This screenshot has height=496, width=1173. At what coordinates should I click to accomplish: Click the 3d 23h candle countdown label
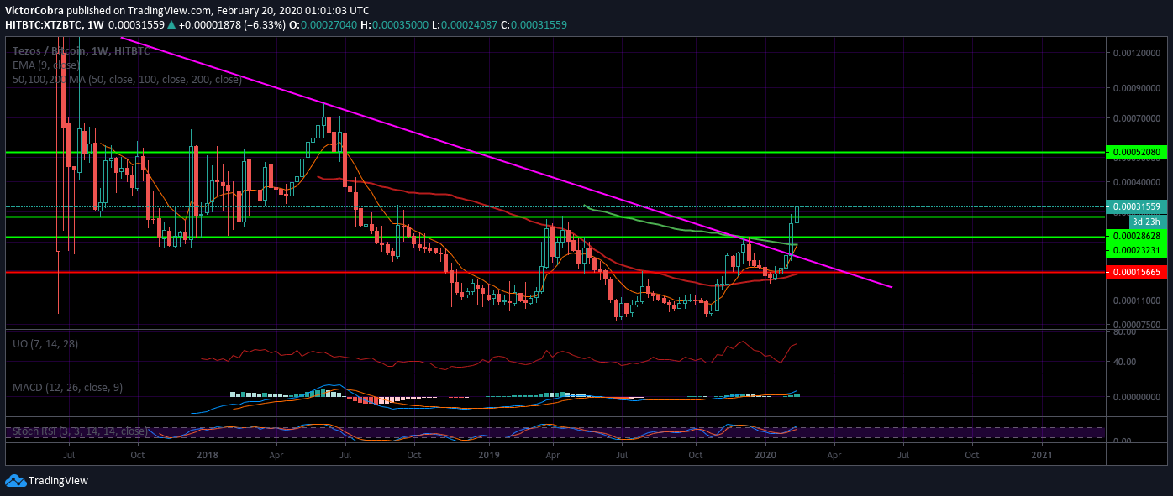(1146, 222)
